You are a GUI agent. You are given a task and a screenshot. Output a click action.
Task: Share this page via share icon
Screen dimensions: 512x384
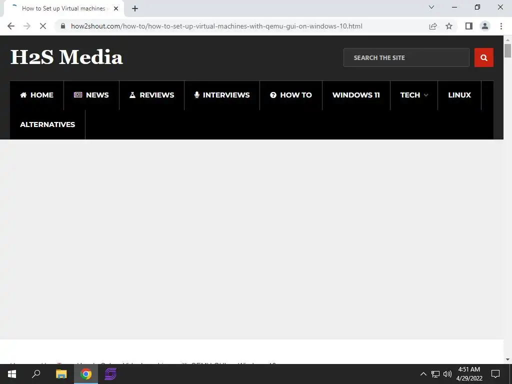coord(433,26)
